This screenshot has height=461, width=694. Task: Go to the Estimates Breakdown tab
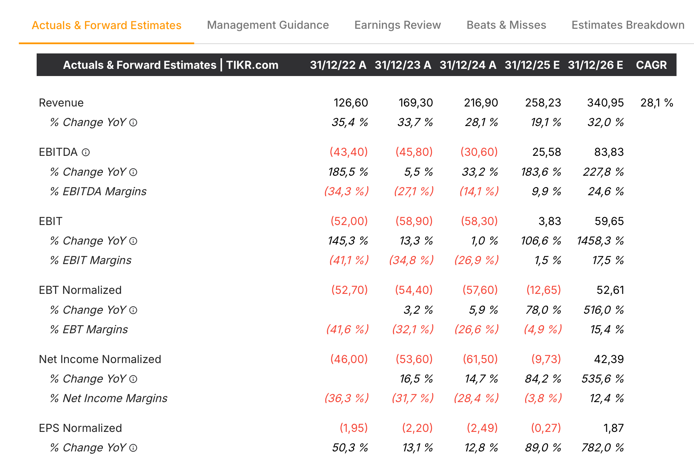[x=628, y=25]
